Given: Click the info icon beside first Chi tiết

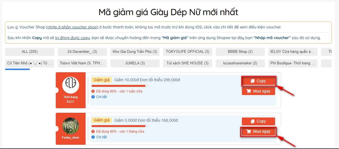Looking at the screenshot, I should [x=93, y=97].
